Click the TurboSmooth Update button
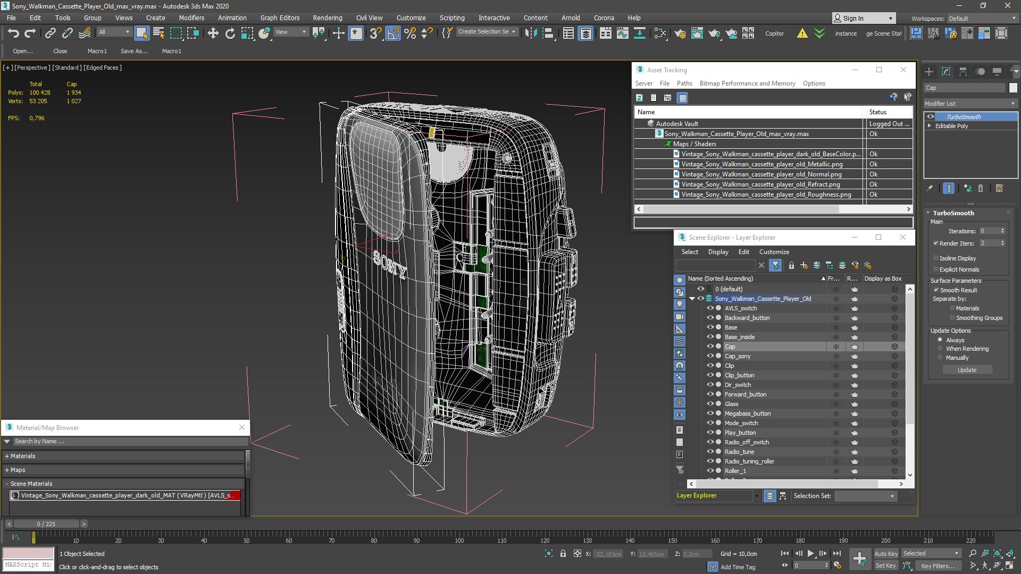 coord(967,370)
